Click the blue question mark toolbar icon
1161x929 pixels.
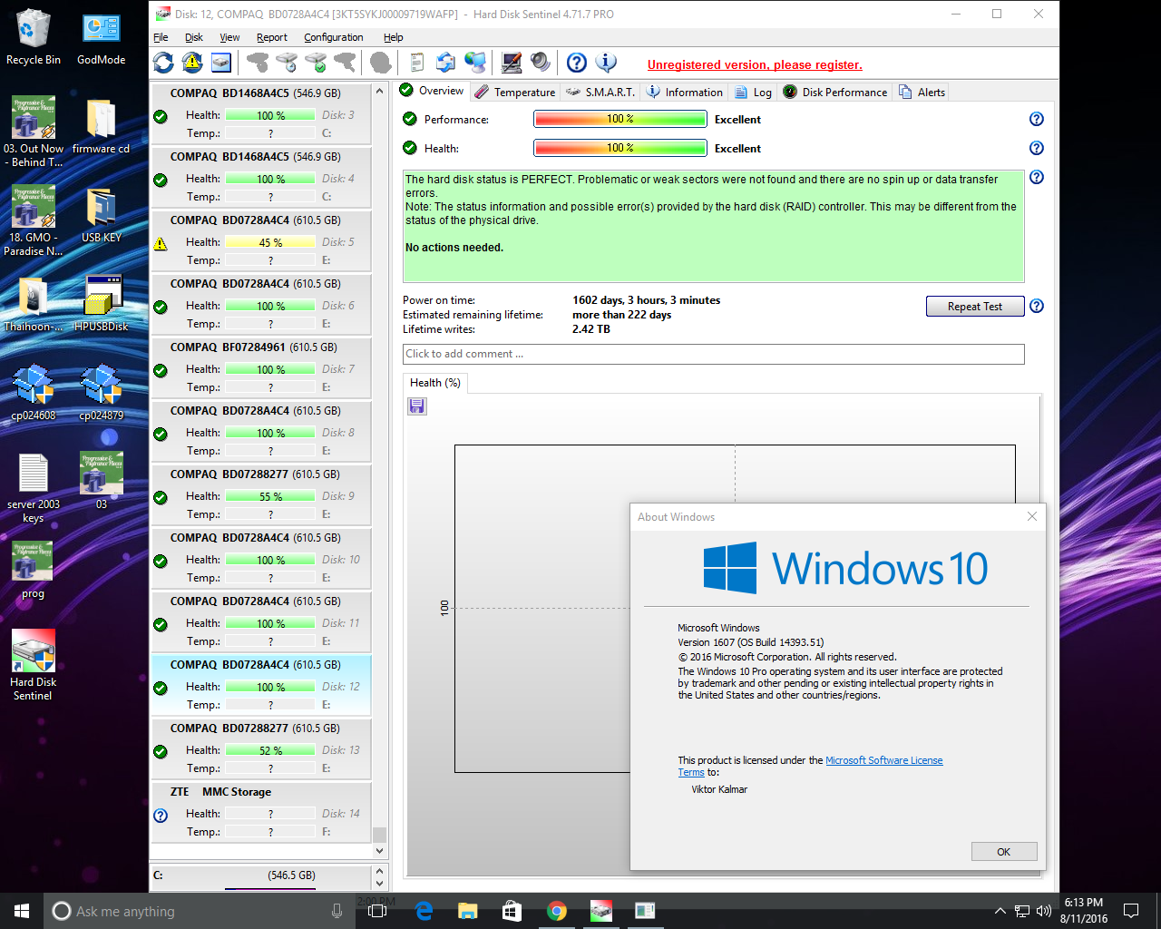point(577,63)
